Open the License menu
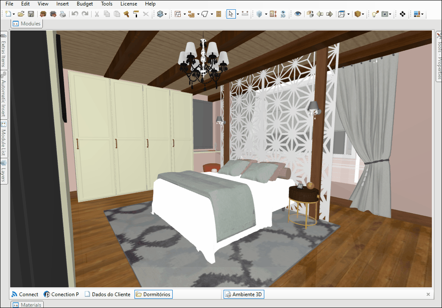Viewport: 442px width, 308px height. [x=129, y=4]
